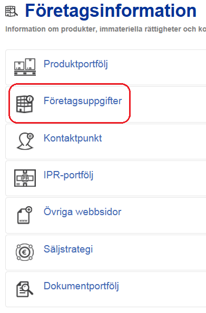Click the gray subtitle about produkter and rättigheter
The width and height of the screenshot is (206, 313).
[x=105, y=29]
